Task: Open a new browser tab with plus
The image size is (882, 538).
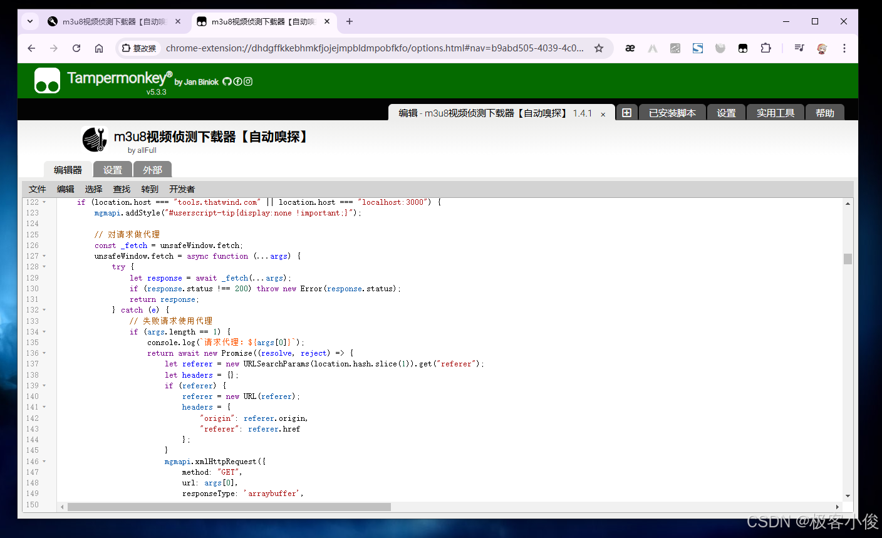Action: (350, 21)
